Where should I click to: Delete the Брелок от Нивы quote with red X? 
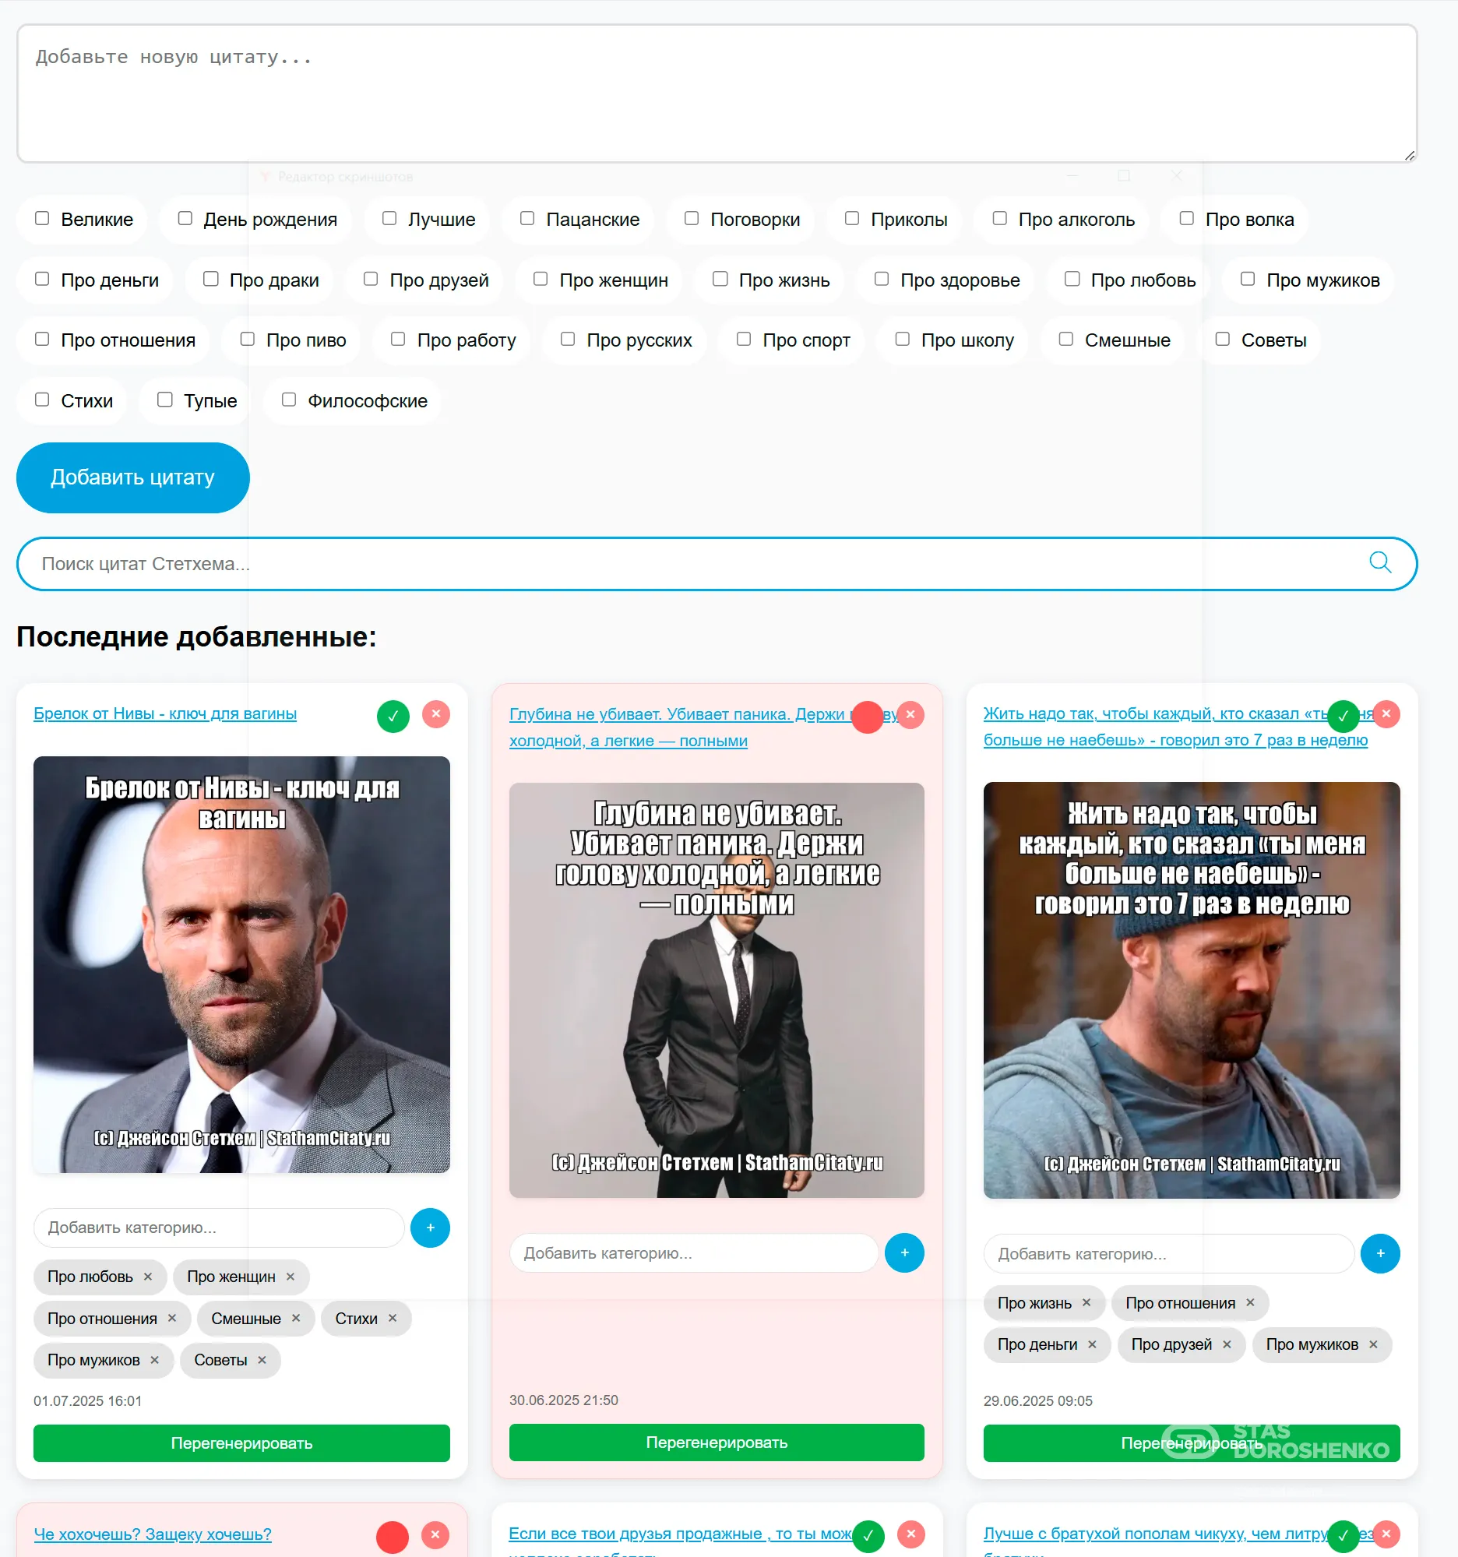(x=436, y=714)
